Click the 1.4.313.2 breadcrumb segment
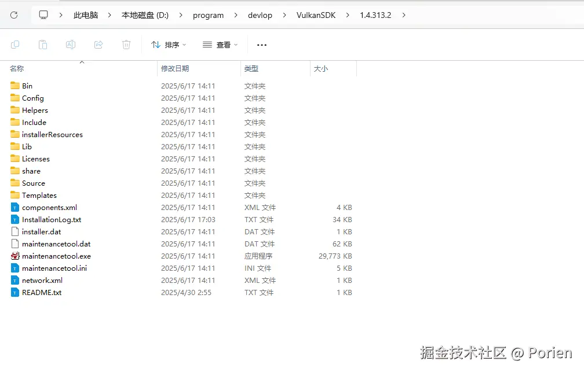The height and width of the screenshot is (372, 584). click(375, 15)
